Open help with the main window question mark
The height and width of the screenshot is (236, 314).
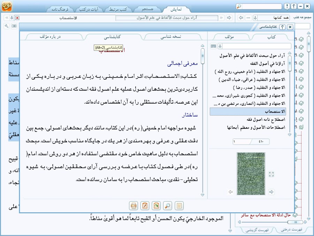pyautogui.click(x=293, y=6)
